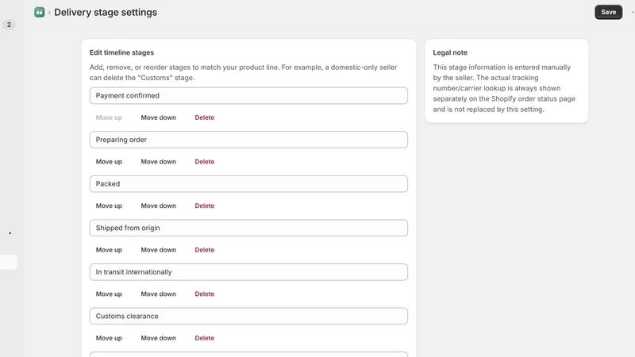The image size is (635, 357).
Task: Delete the Payment confirmed stage
Action: [205, 117]
